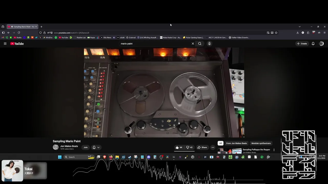Open the extensions puzzle-piece menu
Screen dimensions: 328x184
tap(308, 33)
